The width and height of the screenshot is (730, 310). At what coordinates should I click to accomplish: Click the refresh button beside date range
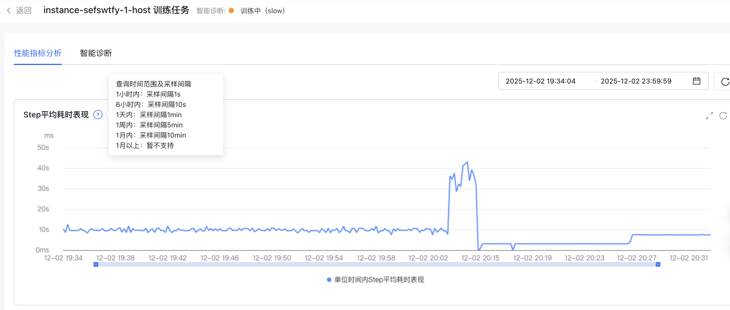725,81
